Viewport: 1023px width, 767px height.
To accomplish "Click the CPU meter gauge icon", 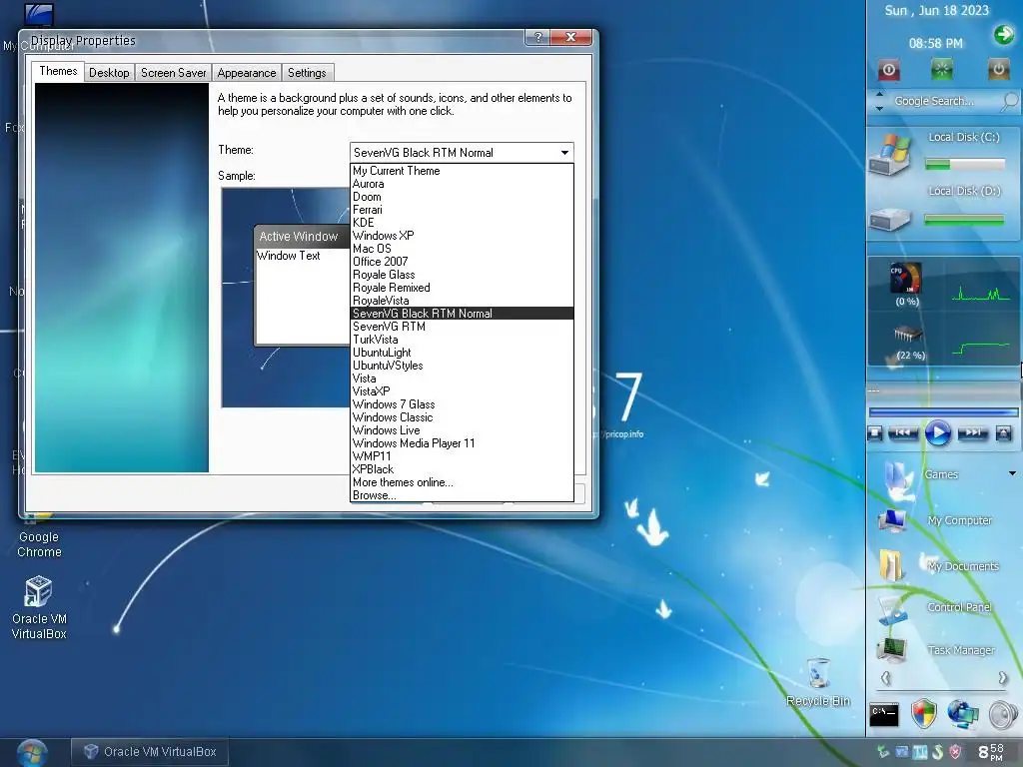I will point(906,279).
